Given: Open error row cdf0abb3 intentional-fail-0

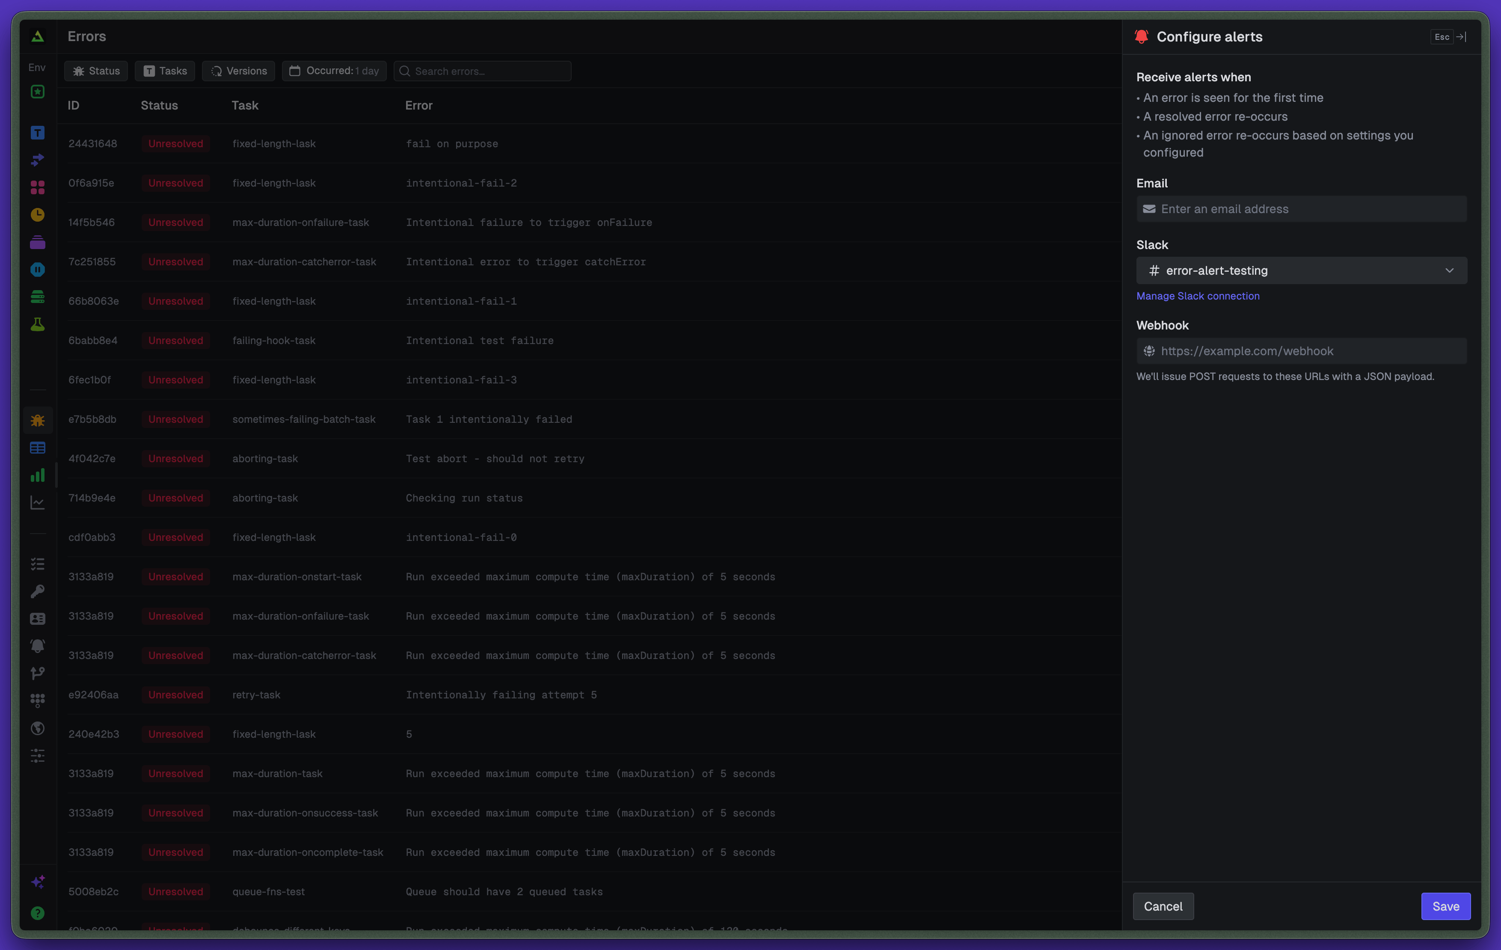Looking at the screenshot, I should pos(590,537).
